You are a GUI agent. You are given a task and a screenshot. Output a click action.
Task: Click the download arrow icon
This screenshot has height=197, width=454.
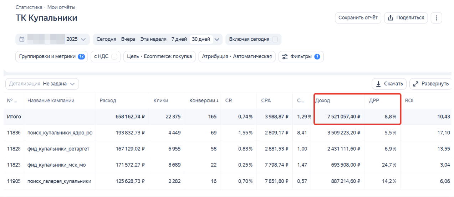click(378, 84)
